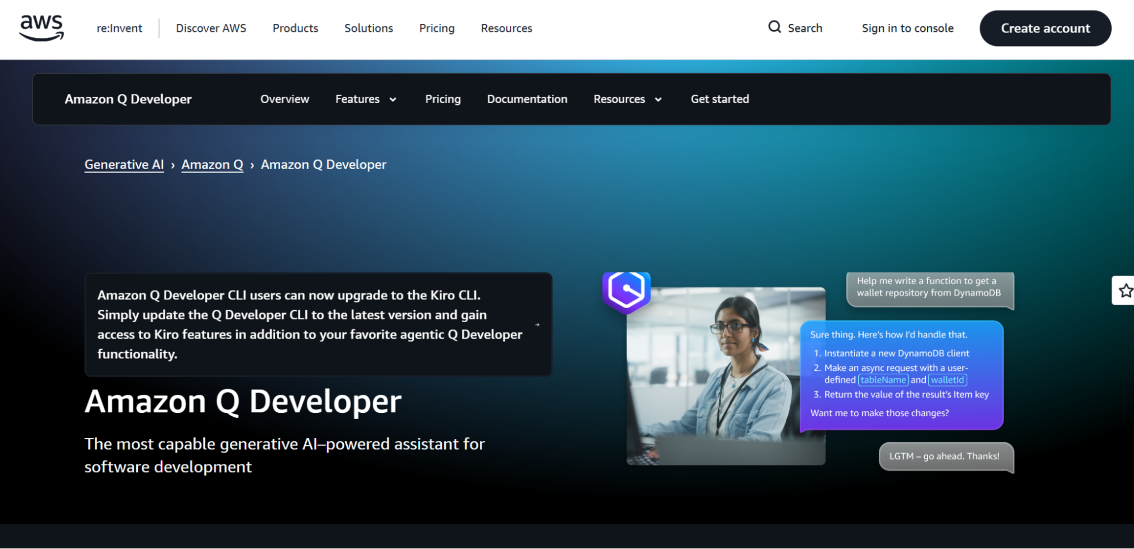This screenshot has height=549, width=1134.
Task: Open the Generative AI breadcrumb link
Action: coord(124,164)
